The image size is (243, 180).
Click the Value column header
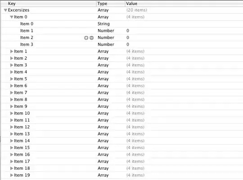coord(184,4)
